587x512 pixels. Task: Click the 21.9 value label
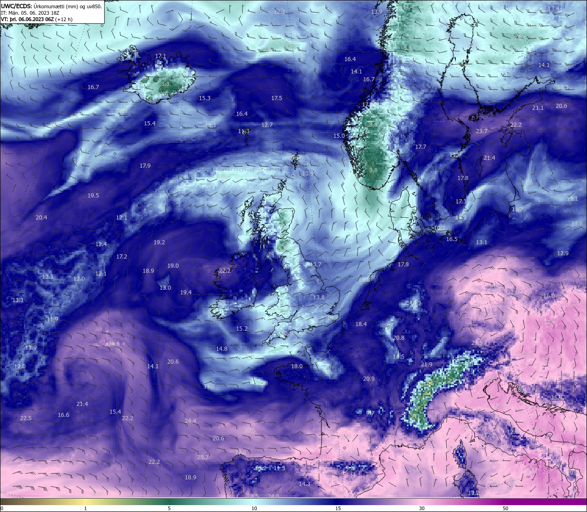(x=426, y=365)
